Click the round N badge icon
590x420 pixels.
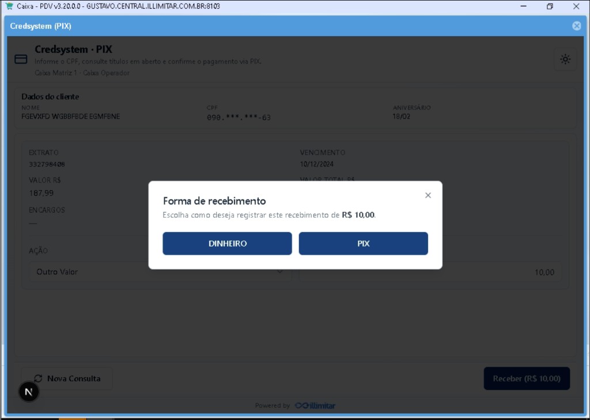29,392
